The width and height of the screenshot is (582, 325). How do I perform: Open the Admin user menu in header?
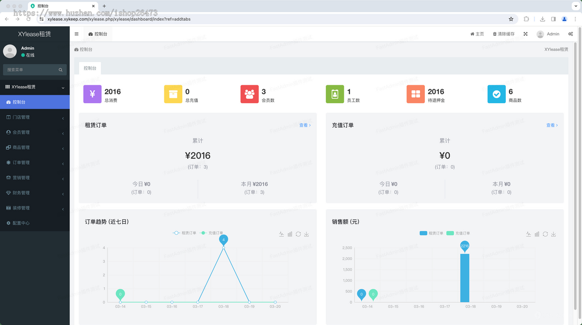pos(548,34)
